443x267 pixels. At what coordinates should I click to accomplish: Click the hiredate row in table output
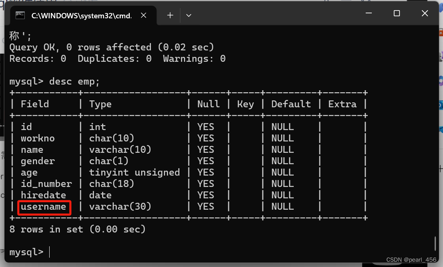tap(43, 195)
